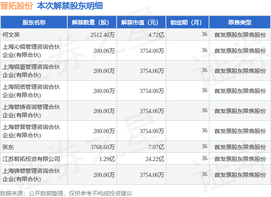Click shareholder 上海磐晋管理咨询合伙企业
271x197 pixels.
pyautogui.click(x=31, y=131)
